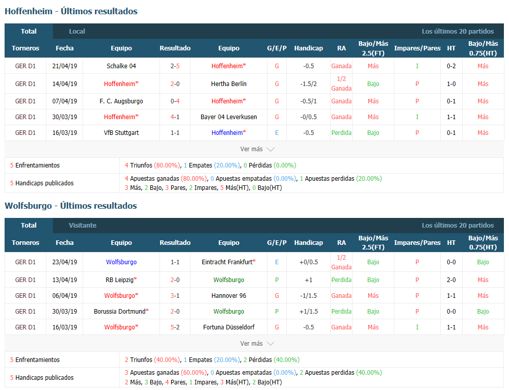Expand Ver más under the Hoffenheim results
Viewport: 509px width, 390px height.
tap(257, 149)
